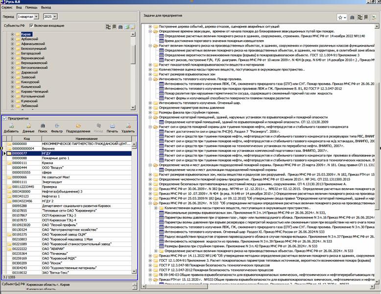Click the star favorites icon in tasks panel

point(345,17)
